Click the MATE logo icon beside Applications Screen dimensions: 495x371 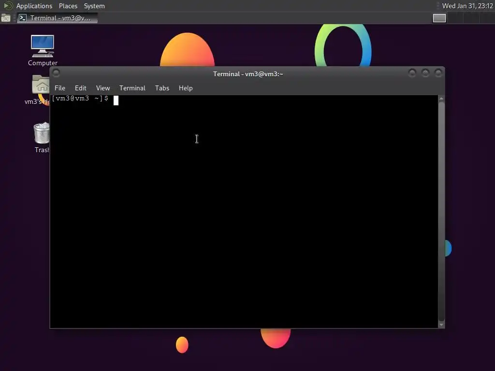pos(8,6)
